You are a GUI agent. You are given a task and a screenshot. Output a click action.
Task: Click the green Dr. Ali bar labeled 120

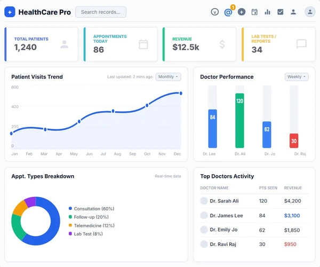coord(239,121)
